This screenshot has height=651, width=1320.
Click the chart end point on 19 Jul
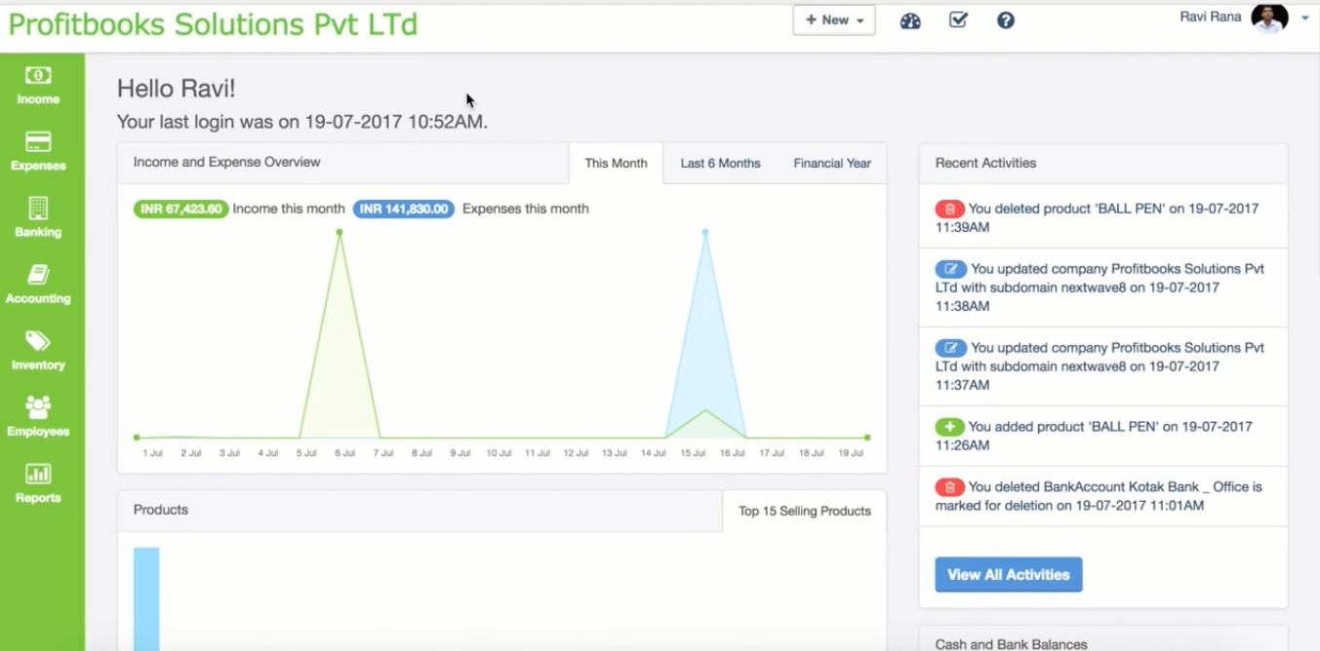tap(867, 438)
